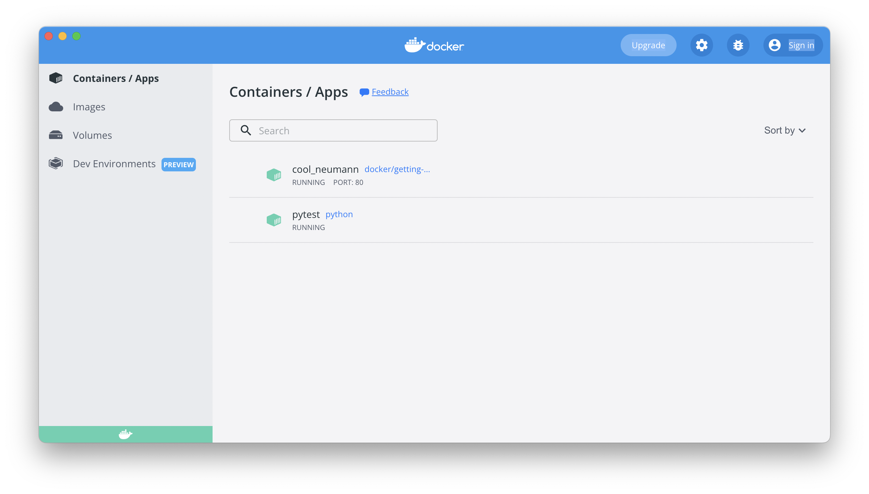Screen dimensions: 869x494
Task: Click the Volumes drive icon
Action: (x=56, y=135)
